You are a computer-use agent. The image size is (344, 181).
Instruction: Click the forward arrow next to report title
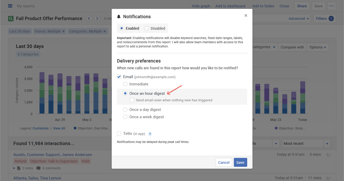coord(97,18)
